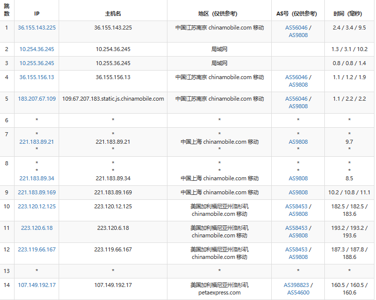Click AS9808 link in hop 12 row
Image resolution: width=376 pixels, height=300 pixels.
coord(298,257)
